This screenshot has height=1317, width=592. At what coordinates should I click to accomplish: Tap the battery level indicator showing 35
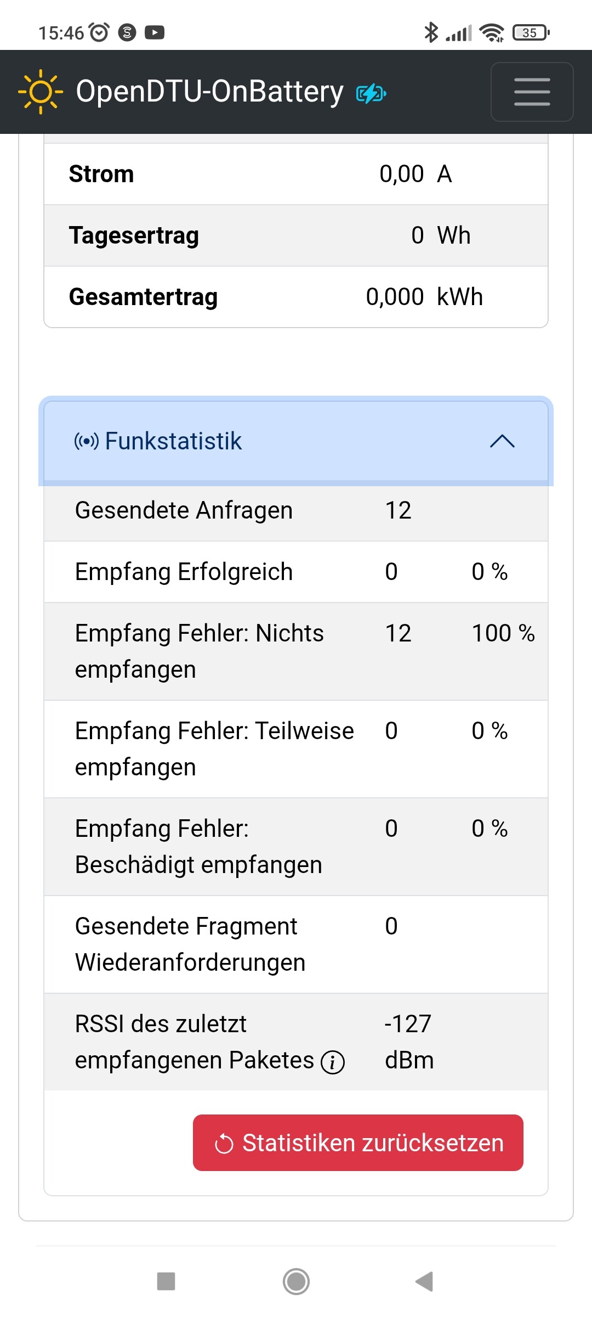[531, 33]
